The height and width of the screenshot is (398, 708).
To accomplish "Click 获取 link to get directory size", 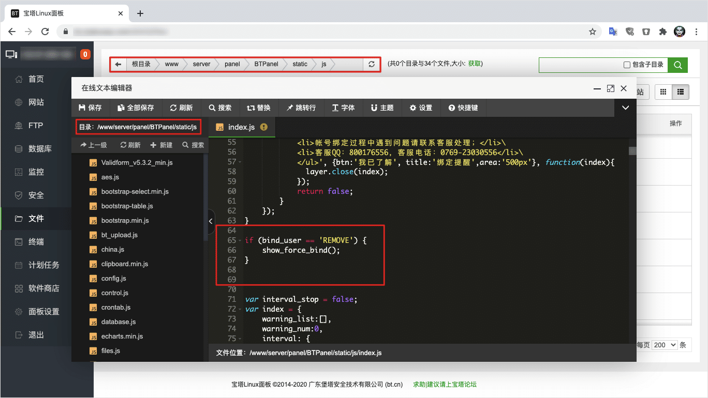I will pyautogui.click(x=475, y=64).
